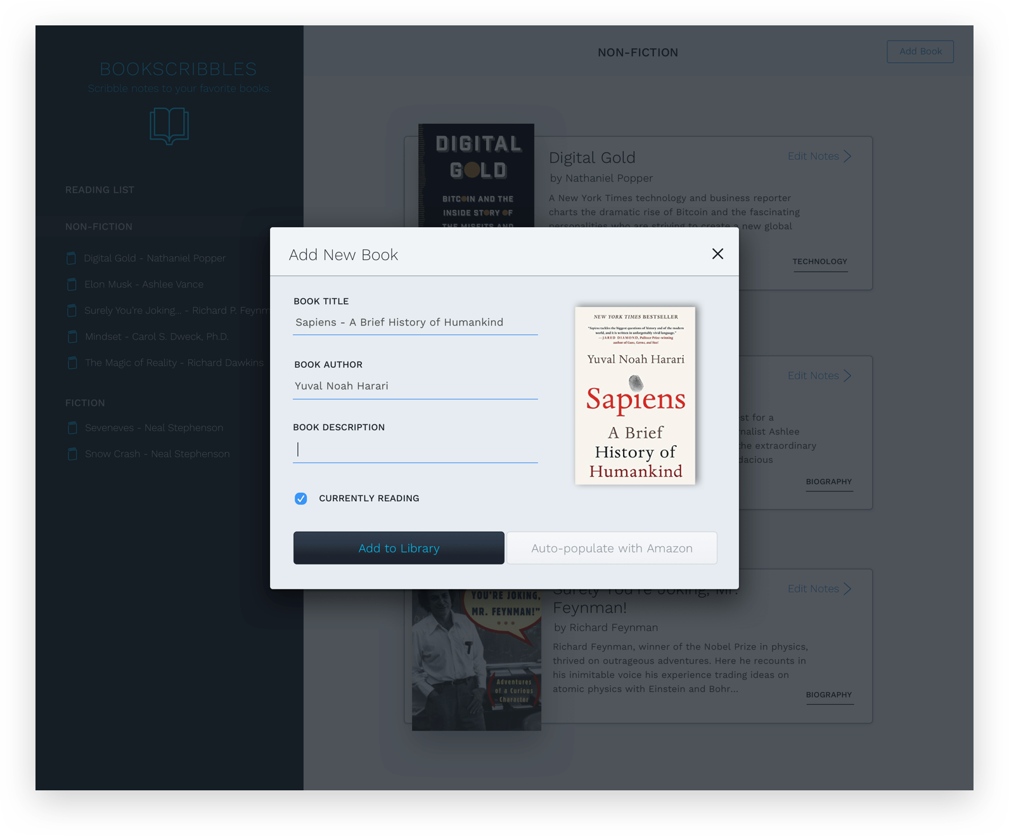Click book icon beside Elon Musk entry
The height and width of the screenshot is (836, 1009).
coord(72,284)
